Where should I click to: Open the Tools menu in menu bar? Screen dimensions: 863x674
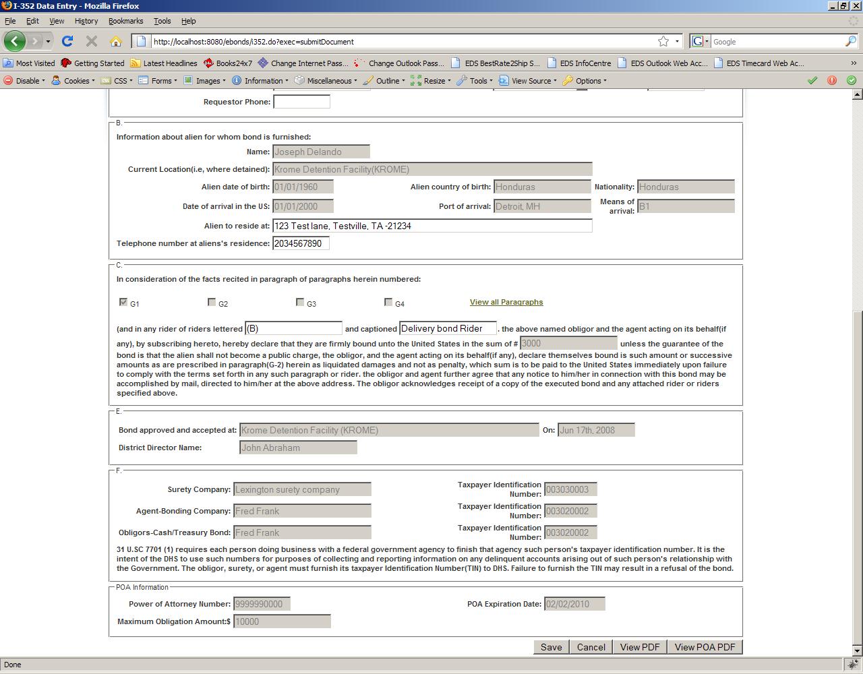[x=162, y=21]
